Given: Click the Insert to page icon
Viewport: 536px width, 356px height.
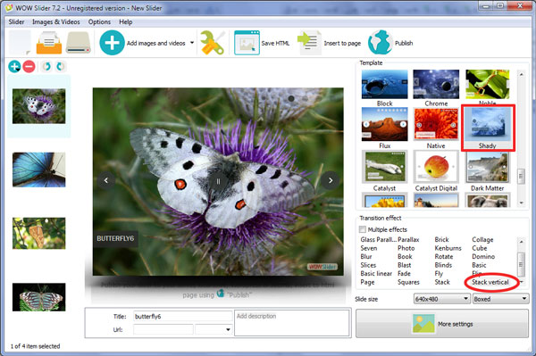Looking at the screenshot, I should click(310, 43).
